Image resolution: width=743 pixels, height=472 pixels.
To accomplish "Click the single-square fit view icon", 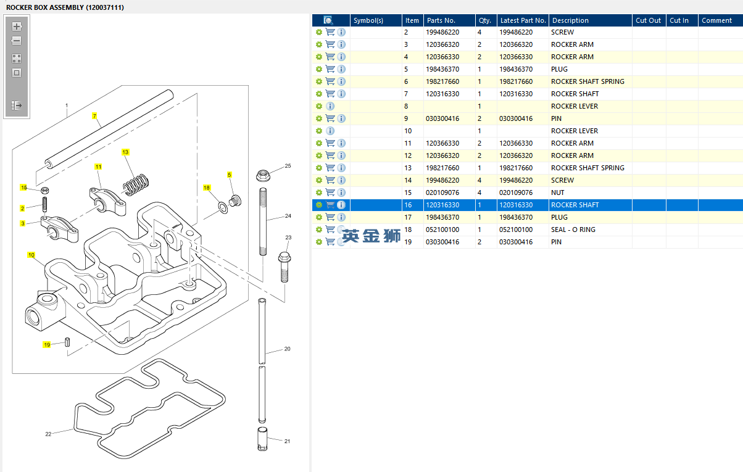I will click(x=17, y=73).
